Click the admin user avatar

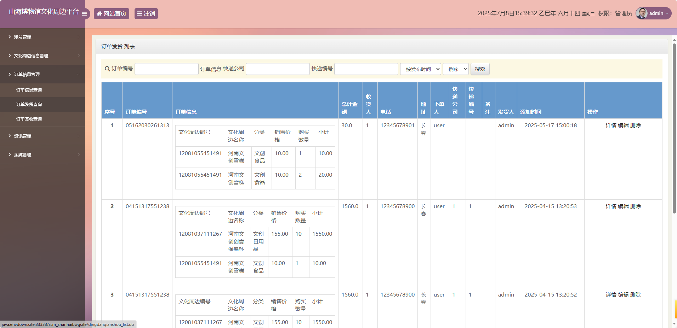click(x=642, y=13)
